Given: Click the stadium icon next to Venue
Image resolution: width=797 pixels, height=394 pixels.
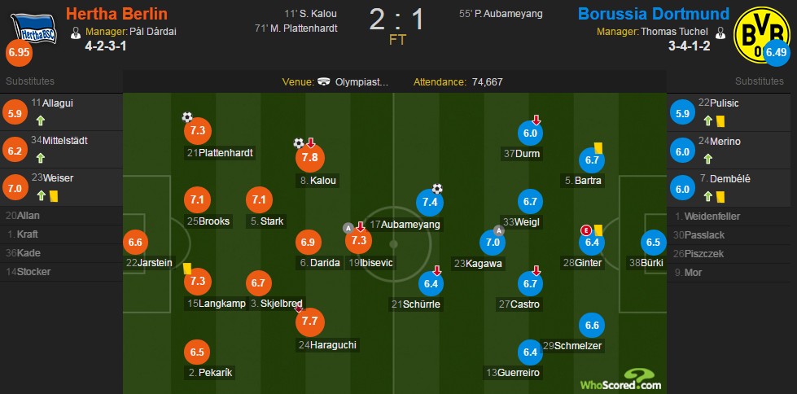Looking at the screenshot, I should tap(324, 82).
